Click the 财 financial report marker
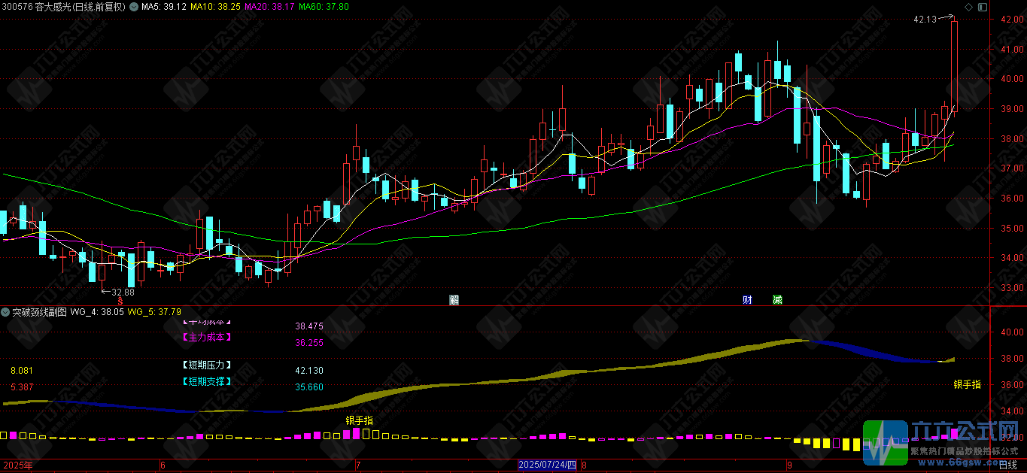Viewport: 1027px width, 473px height. pyautogui.click(x=747, y=300)
